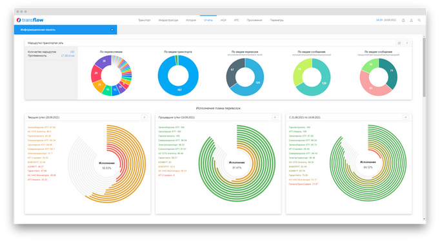
Task: Click Снежногорское АТП: 65.34 legend entry
Action: pyautogui.click(x=41, y=140)
